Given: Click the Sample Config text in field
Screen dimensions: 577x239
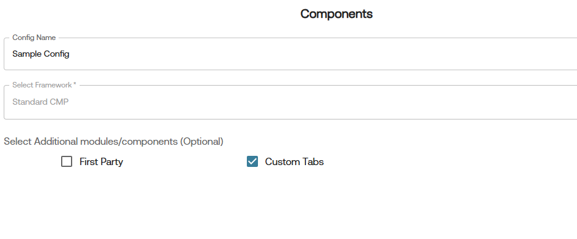Looking at the screenshot, I should point(41,54).
